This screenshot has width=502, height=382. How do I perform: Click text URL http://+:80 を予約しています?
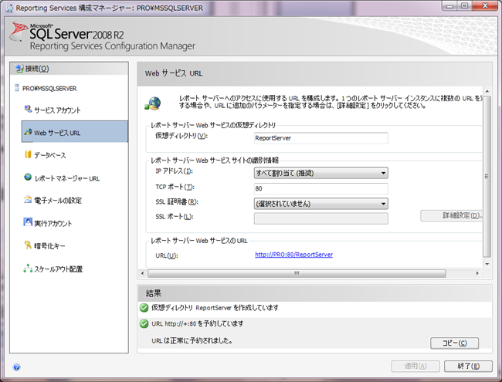coord(197,324)
